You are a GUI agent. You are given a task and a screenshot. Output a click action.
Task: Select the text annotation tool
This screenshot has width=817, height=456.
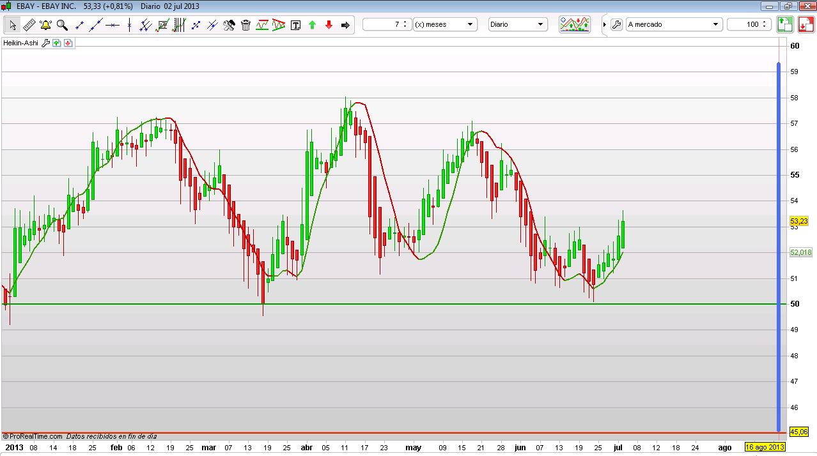295,25
